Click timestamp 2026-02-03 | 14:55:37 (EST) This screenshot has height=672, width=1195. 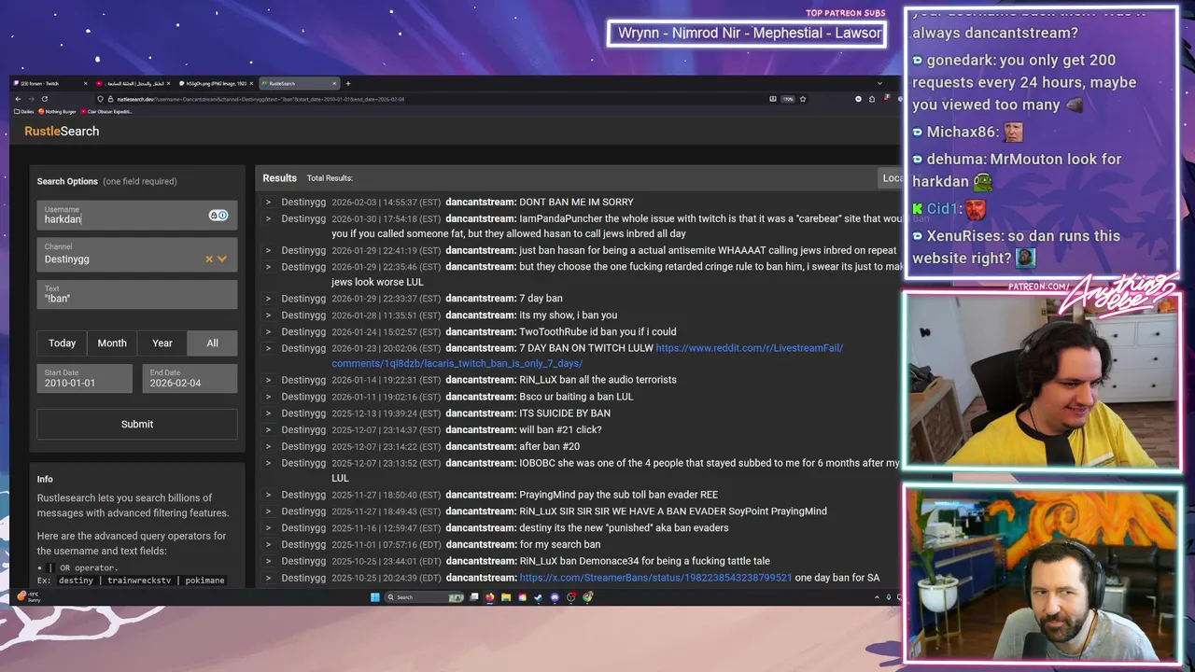pyautogui.click(x=386, y=202)
